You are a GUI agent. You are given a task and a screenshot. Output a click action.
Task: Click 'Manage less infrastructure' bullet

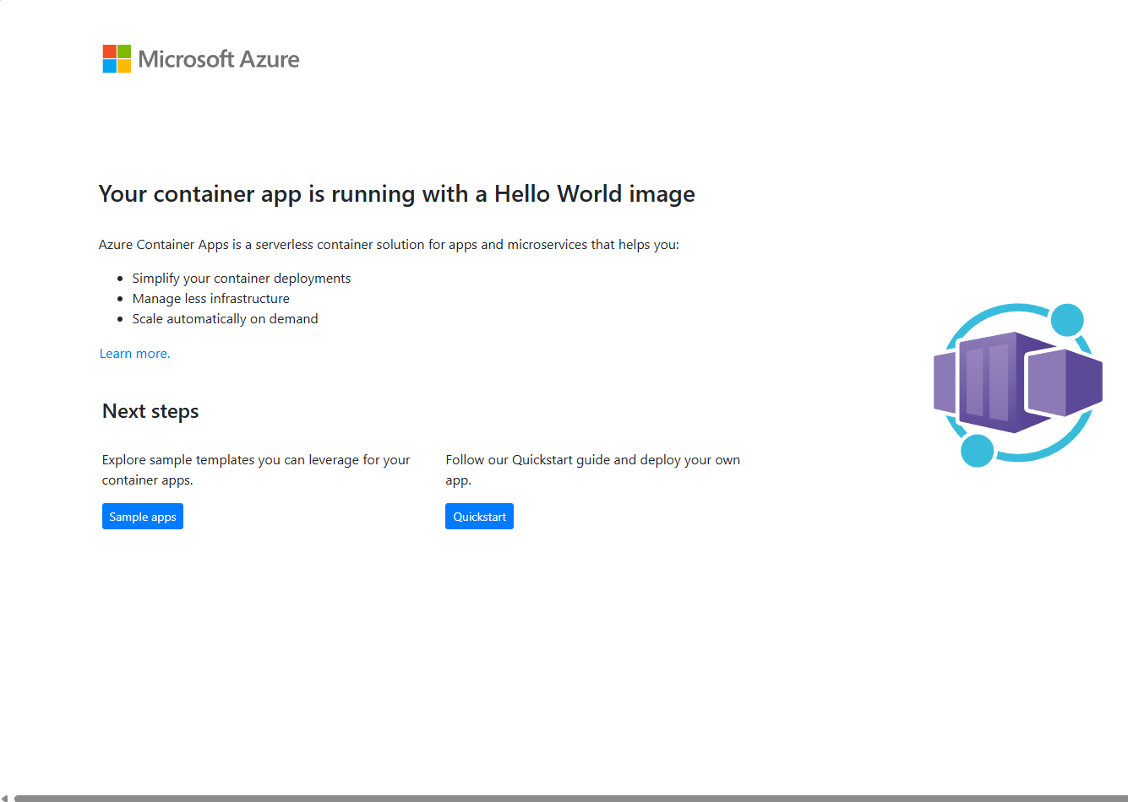(211, 299)
